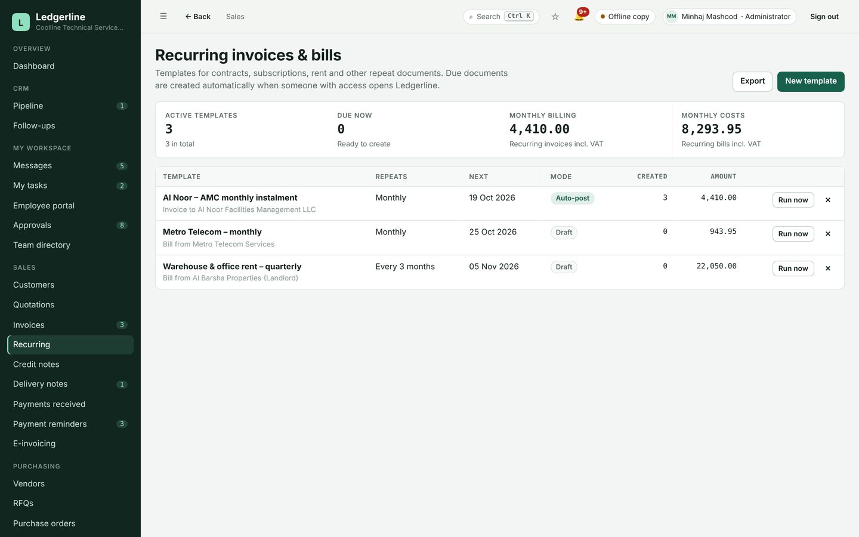Go back using the Back button
The height and width of the screenshot is (537, 859).
click(197, 17)
